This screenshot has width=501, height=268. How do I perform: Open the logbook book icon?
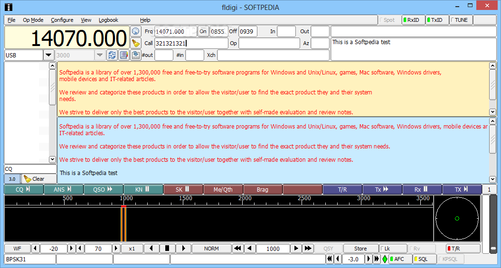tap(124, 55)
